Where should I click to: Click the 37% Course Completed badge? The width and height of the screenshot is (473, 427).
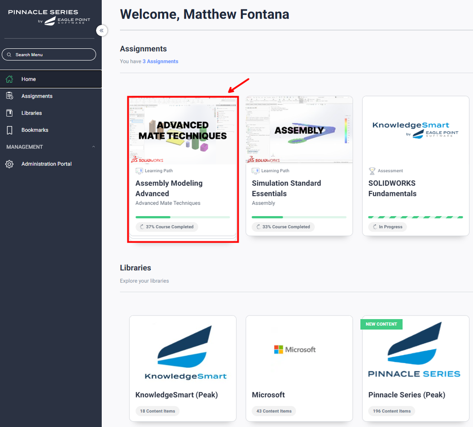167,227
